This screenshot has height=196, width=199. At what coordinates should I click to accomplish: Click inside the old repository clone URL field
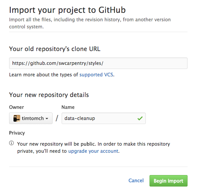(x=98, y=63)
